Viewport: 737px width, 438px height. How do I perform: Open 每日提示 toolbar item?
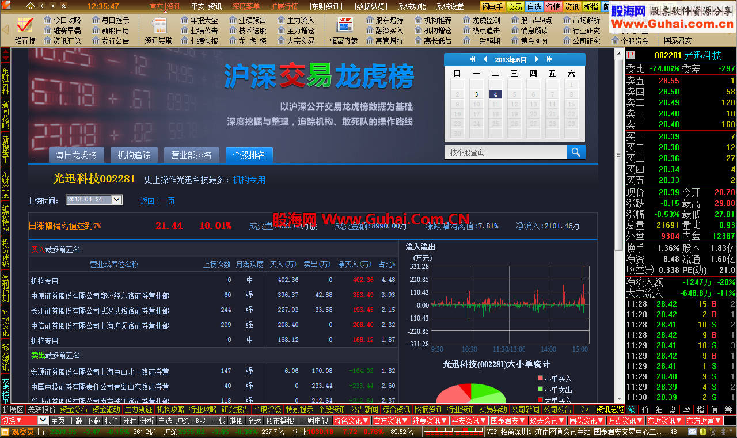coord(111,20)
